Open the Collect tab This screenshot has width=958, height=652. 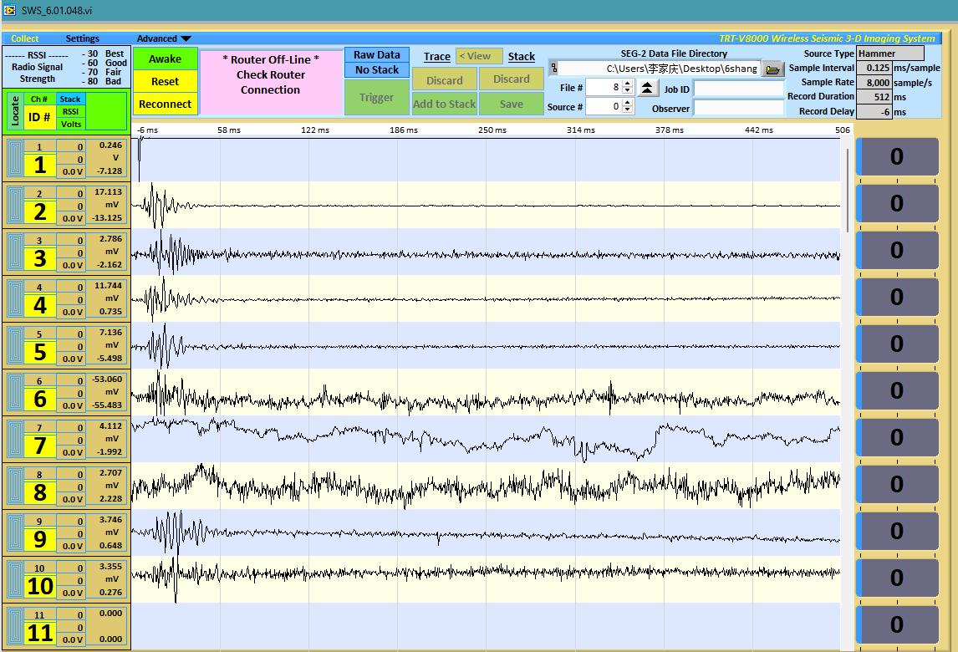[25, 38]
